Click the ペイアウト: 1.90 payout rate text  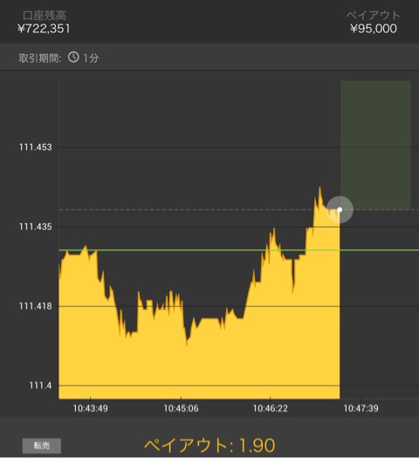coord(209,445)
